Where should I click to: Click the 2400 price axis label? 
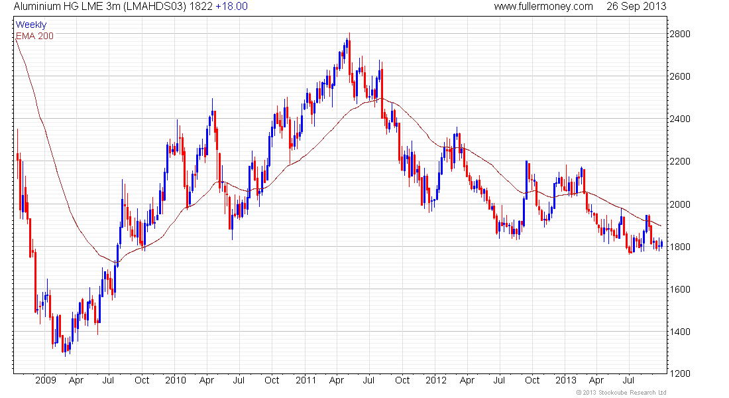[x=680, y=119]
